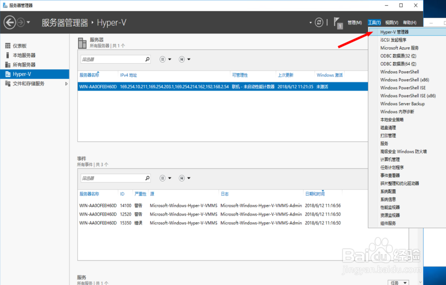Select event row with ID 14100

click(210, 205)
